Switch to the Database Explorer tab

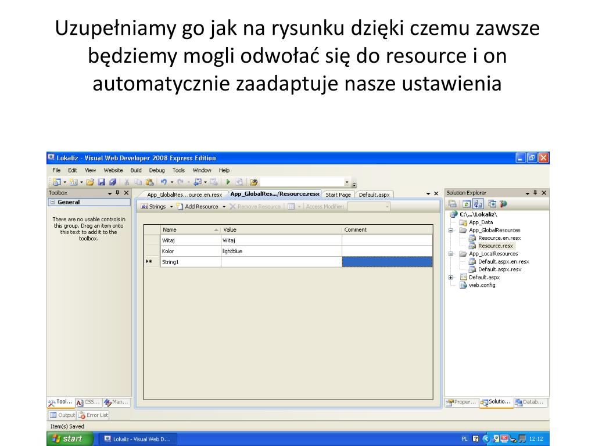pyautogui.click(x=530, y=402)
